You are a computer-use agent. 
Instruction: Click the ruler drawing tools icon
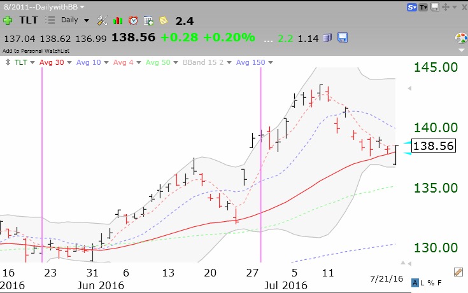pyautogui.click(x=458, y=272)
